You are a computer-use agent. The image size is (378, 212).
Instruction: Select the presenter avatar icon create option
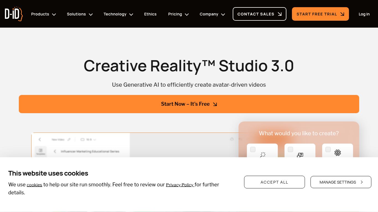tap(300, 155)
